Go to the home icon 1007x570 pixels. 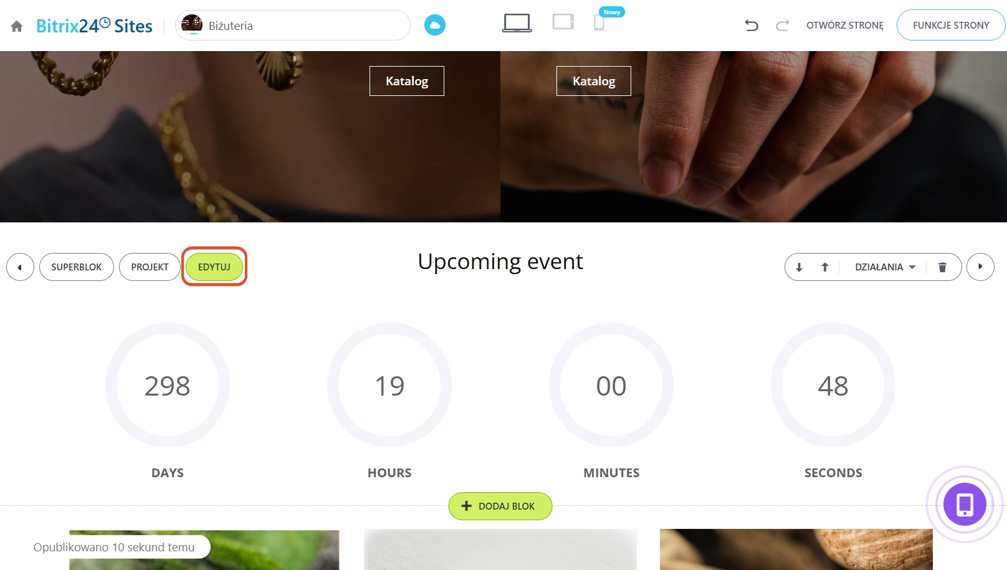[17, 26]
